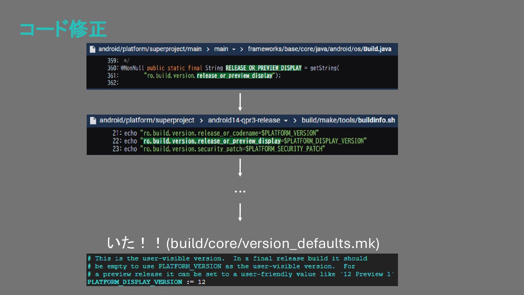Click highlighted release_or_preview_display string on line 361
This screenshot has height=295, width=524.
click(x=234, y=76)
